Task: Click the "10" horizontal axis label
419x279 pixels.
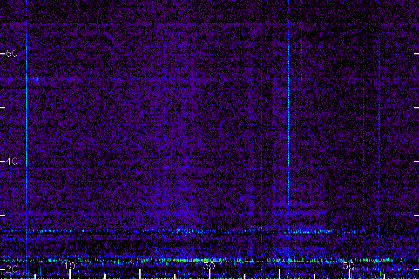Action: [x=70, y=266]
